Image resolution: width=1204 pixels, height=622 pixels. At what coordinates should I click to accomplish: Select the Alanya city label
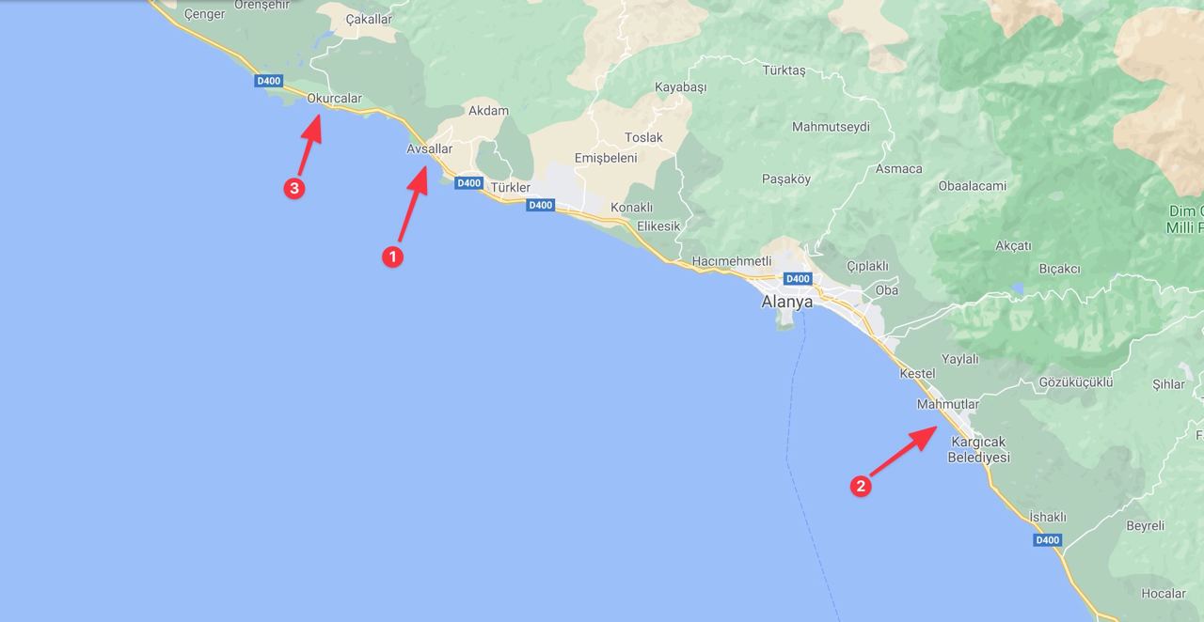787,303
